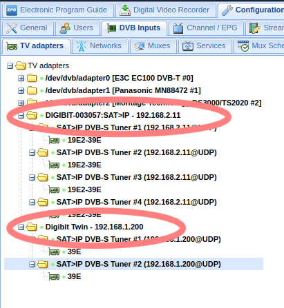
Task: Collapse the root TV adapters node
Action: (x=10, y=66)
